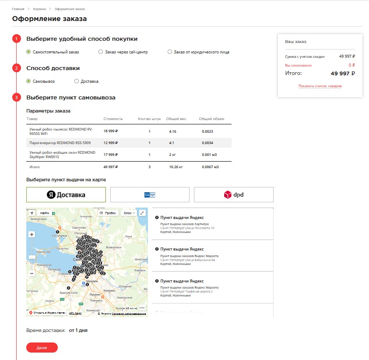Click the Yandex icon of the Торфяная дорога 2 pickup point
Image resolution: width=369 pixels, height=360 pixels.
click(157, 281)
